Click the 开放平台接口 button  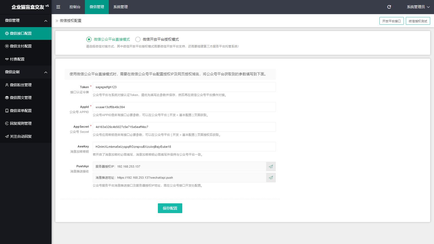pos(391,21)
